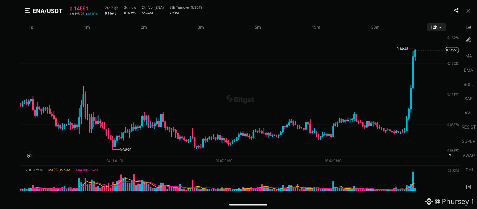Click the 0.06970 low price marker
Viewport: 477px width, 209px height.
[126, 150]
